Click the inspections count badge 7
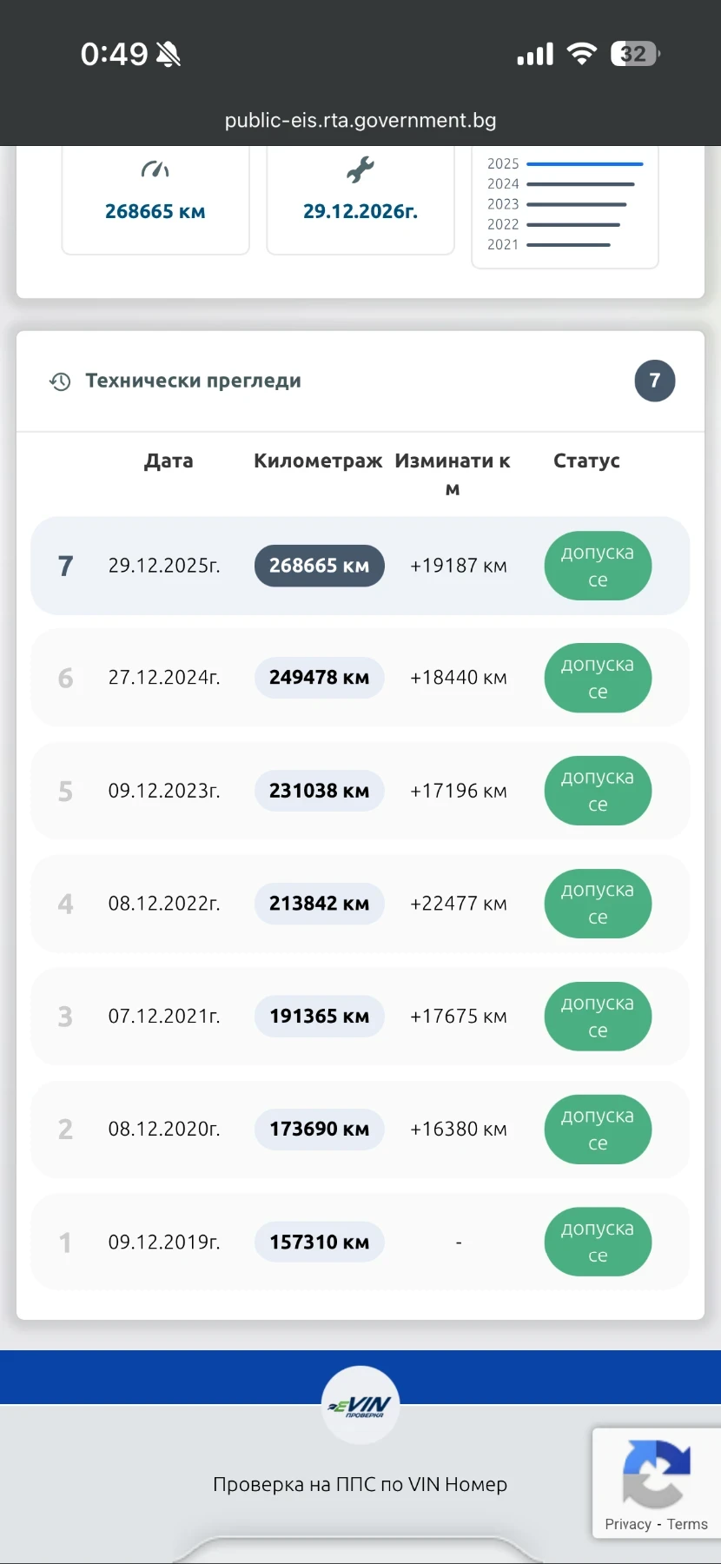 655,381
